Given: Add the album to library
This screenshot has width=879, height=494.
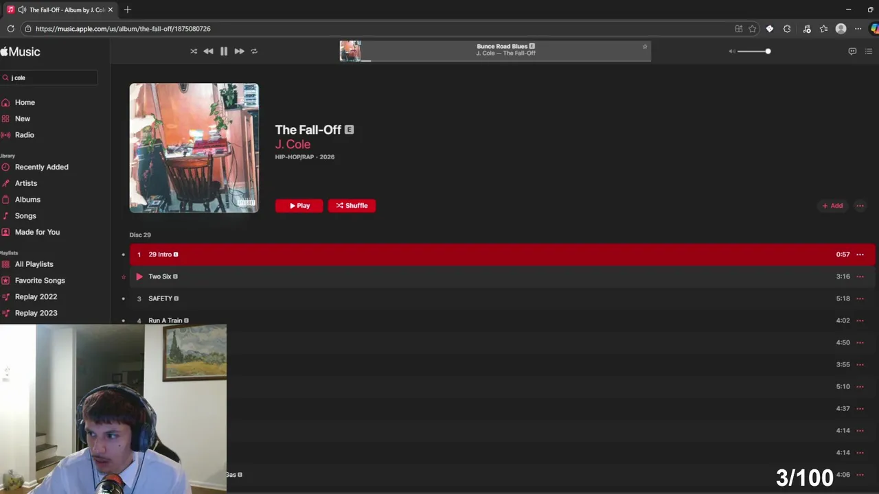Looking at the screenshot, I should pyautogui.click(x=832, y=206).
